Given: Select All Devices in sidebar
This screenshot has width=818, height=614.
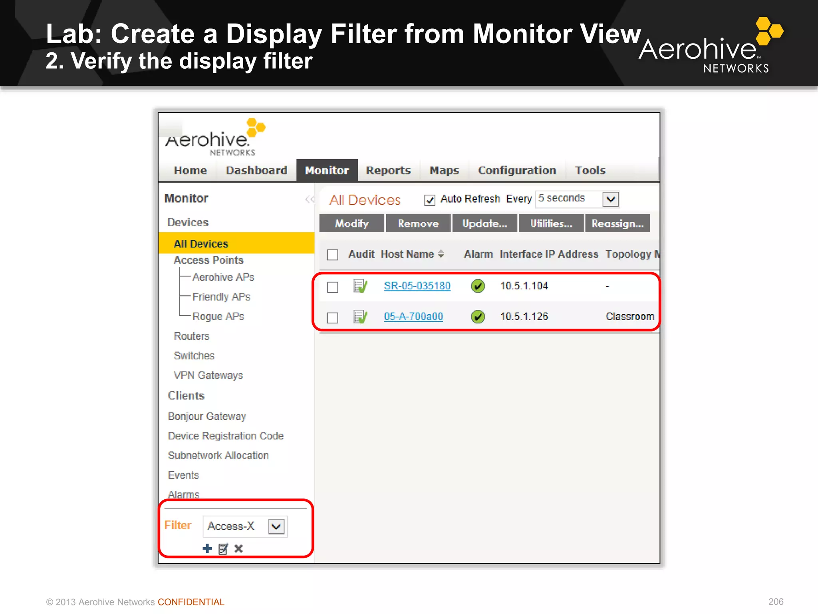Looking at the screenshot, I should point(236,244).
